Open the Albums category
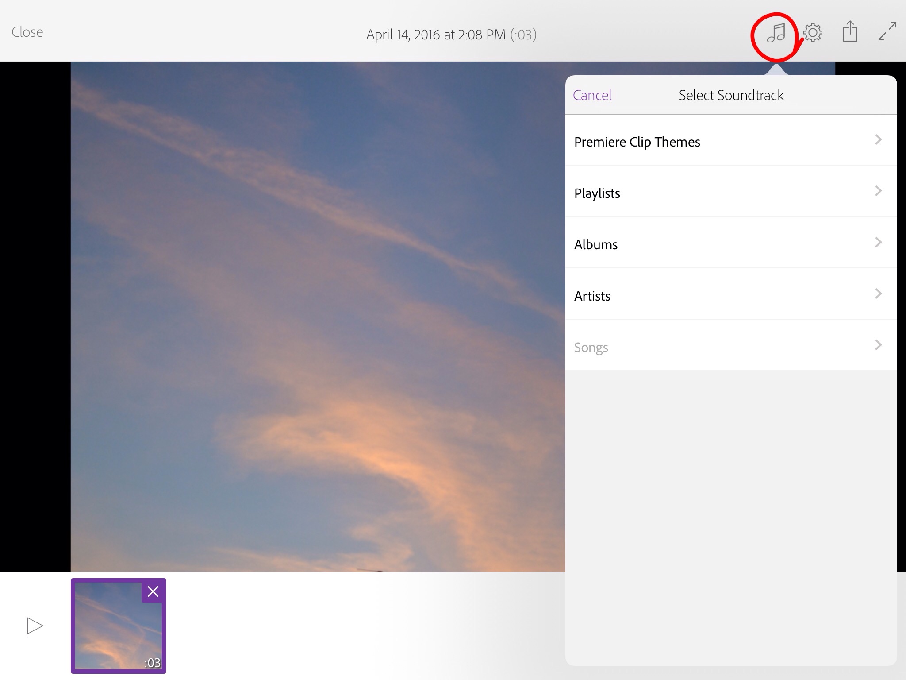906x680 pixels. click(596, 244)
